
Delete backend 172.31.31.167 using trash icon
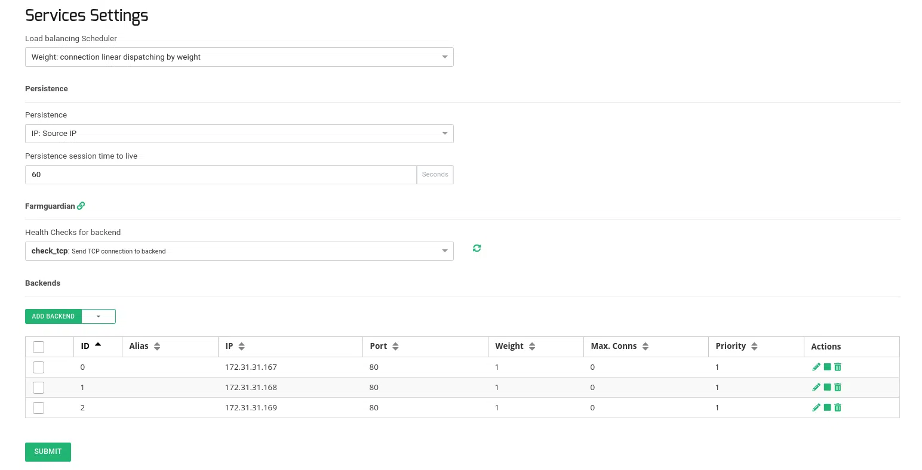point(838,367)
